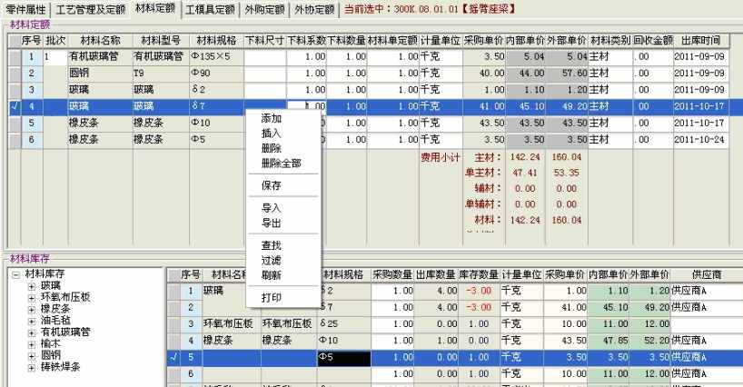
Task: Expand the 油毛毡 tree node
Action: click(x=32, y=322)
